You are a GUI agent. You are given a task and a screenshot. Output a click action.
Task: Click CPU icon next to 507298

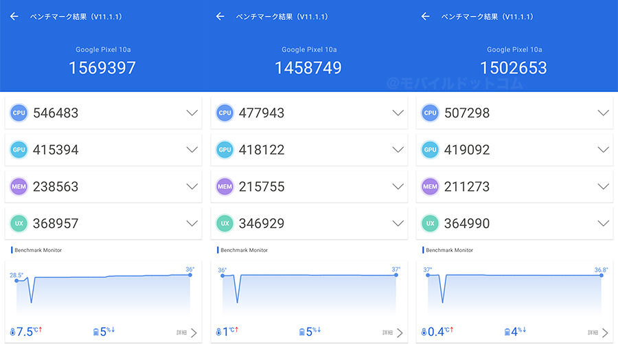(430, 113)
